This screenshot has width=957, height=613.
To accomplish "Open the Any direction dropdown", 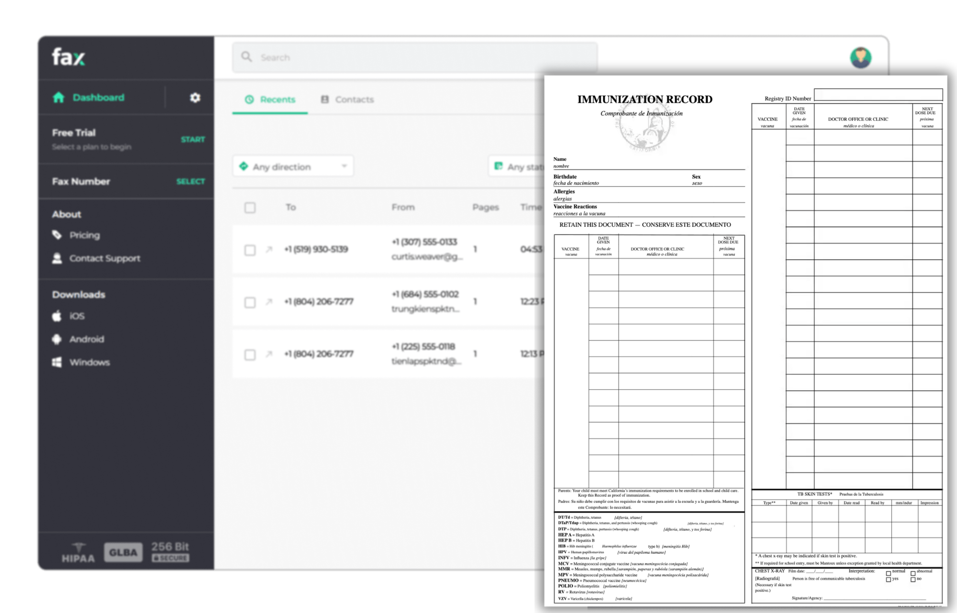I will pyautogui.click(x=293, y=166).
